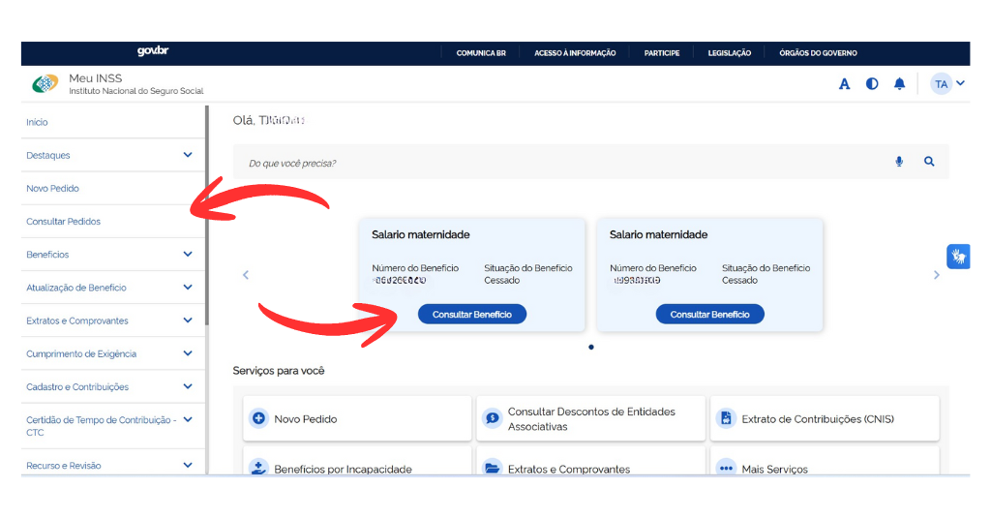Toggle the high contrast mode icon
This screenshot has height=519, width=991.
(x=872, y=84)
